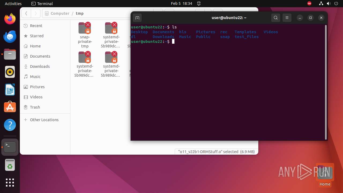The image size is (343, 193).
Task: Open Starred in the Files sidebar
Action: (x=45, y=36)
